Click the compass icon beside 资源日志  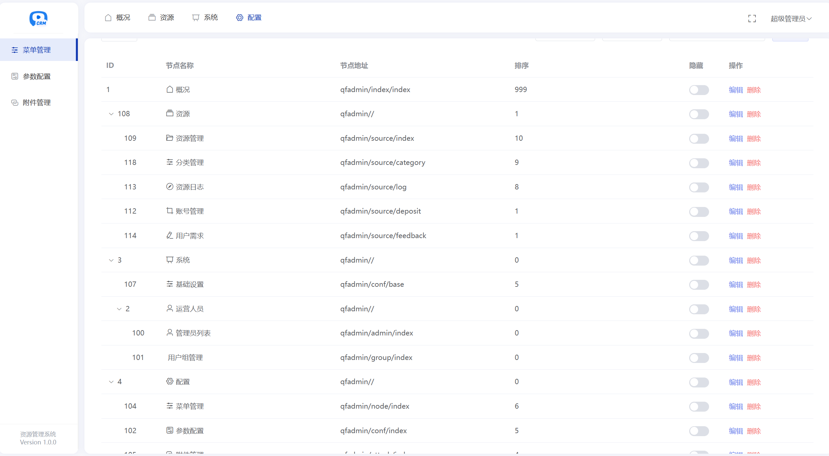pos(170,186)
